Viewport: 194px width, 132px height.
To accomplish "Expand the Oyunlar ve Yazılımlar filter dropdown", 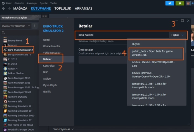I will 16,26.
